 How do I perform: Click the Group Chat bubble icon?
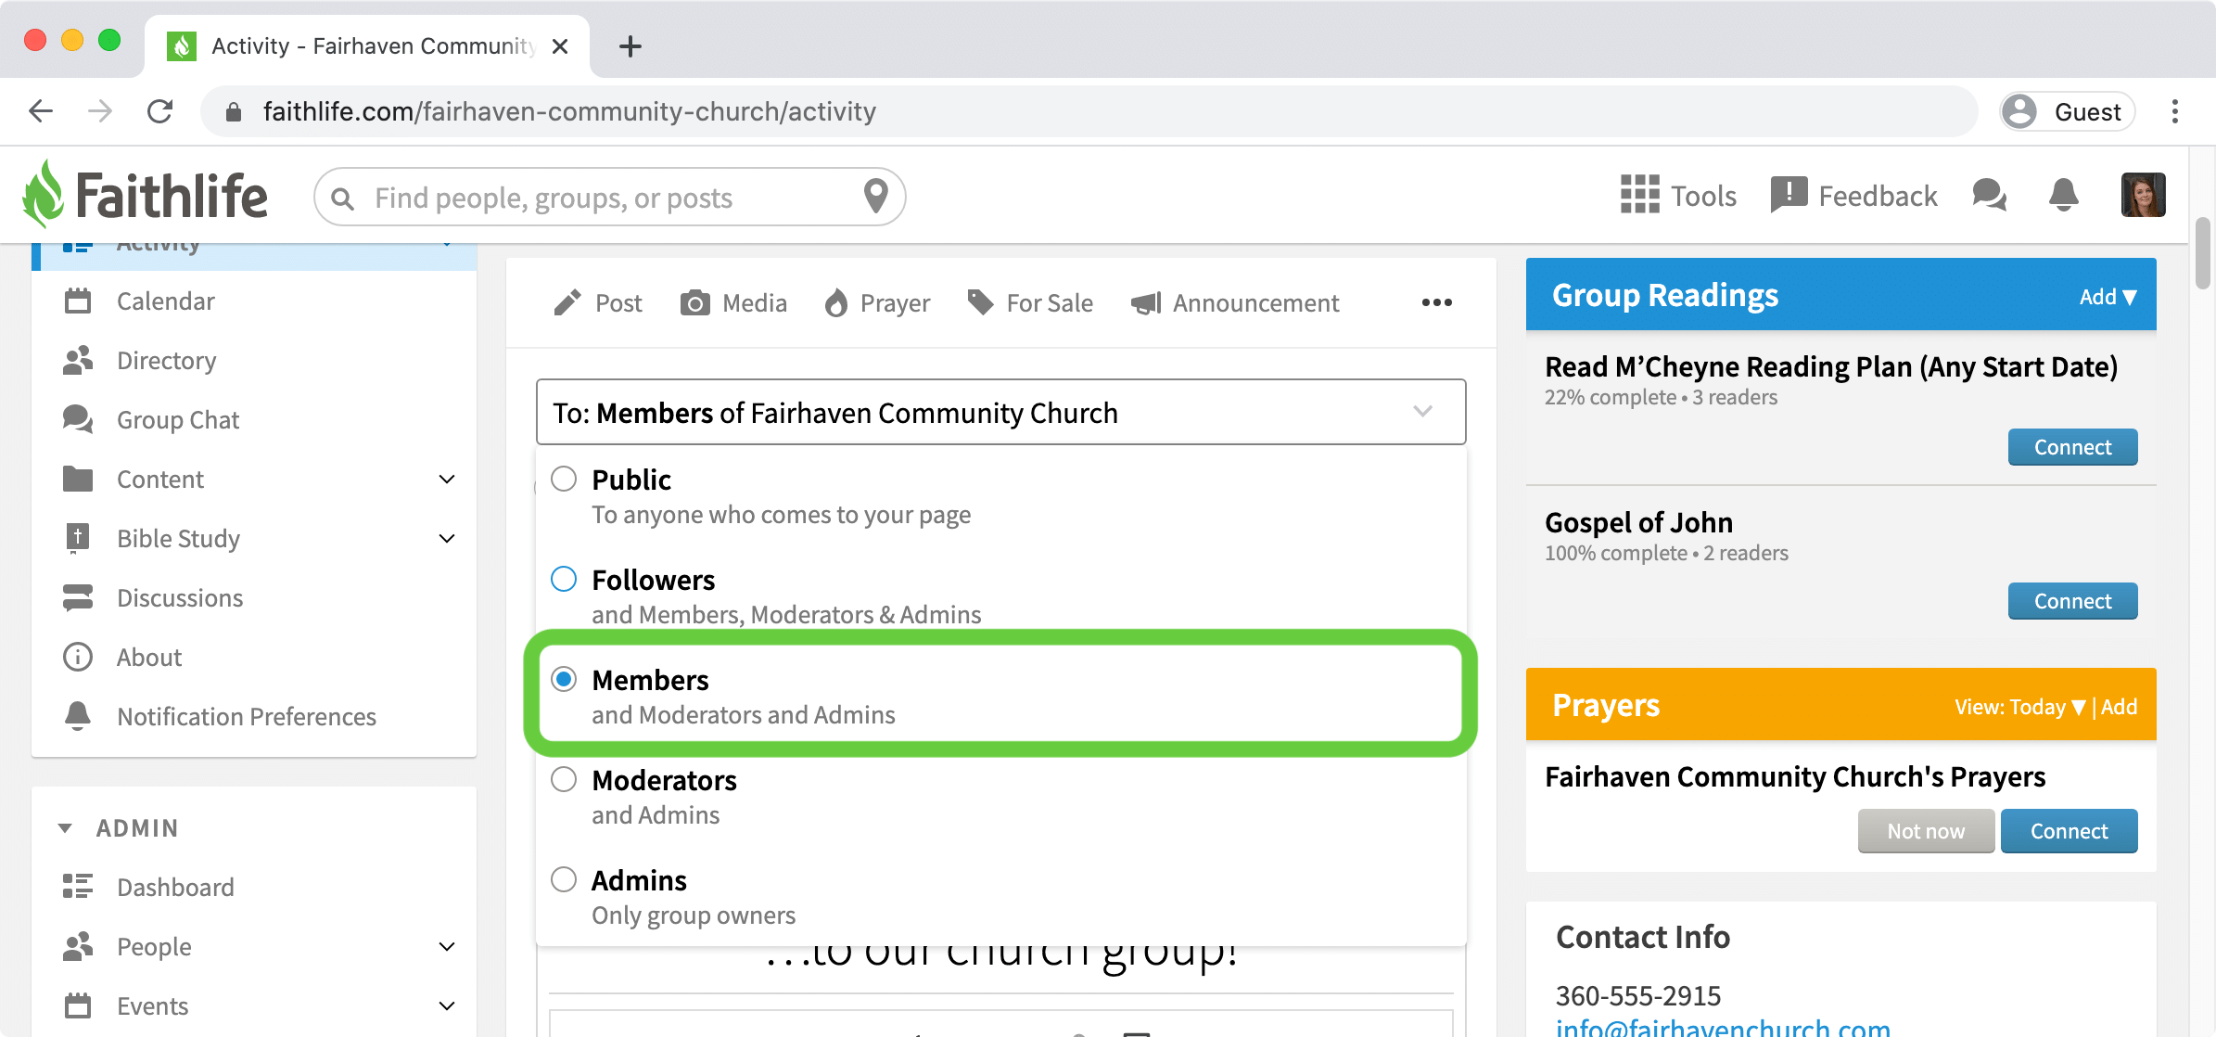[78, 419]
